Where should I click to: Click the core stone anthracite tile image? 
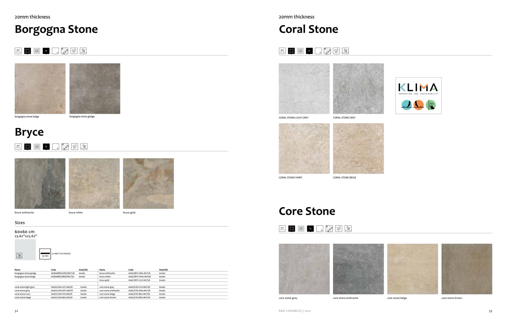point(358,269)
